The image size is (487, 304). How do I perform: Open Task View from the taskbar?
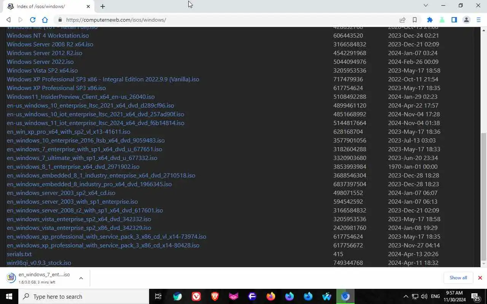tap(158, 296)
